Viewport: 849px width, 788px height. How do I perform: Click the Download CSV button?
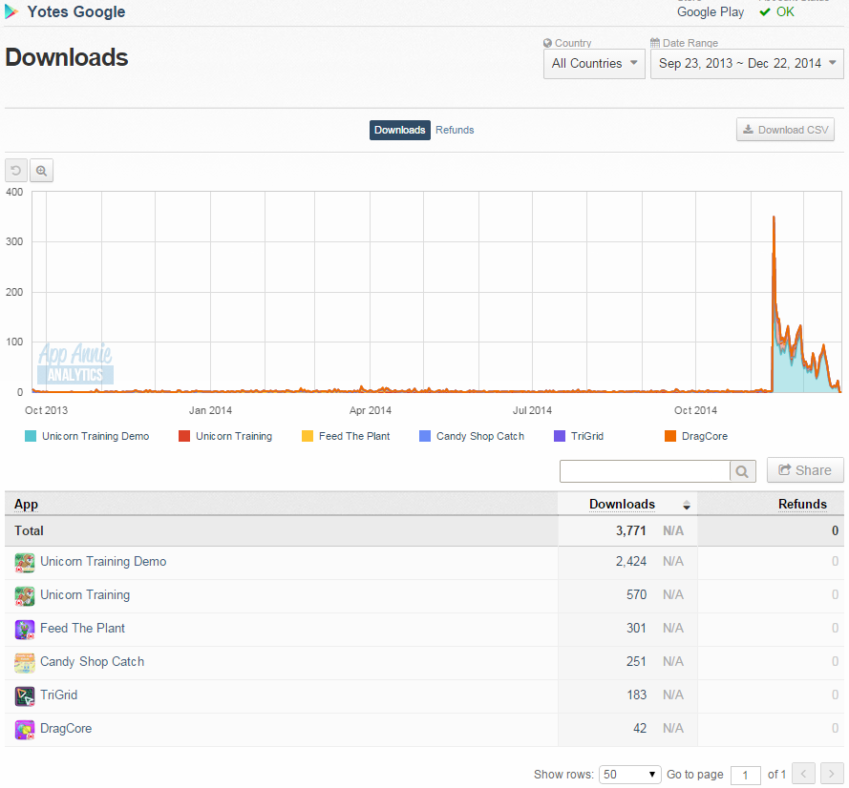click(x=785, y=130)
